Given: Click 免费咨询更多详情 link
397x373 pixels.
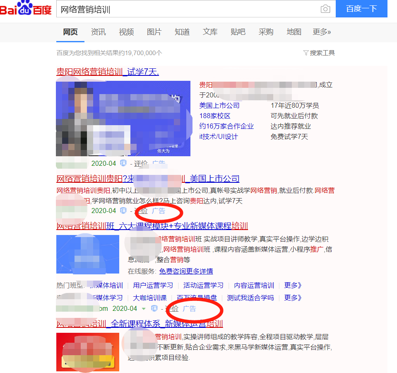Looking at the screenshot, I should pos(186,271).
